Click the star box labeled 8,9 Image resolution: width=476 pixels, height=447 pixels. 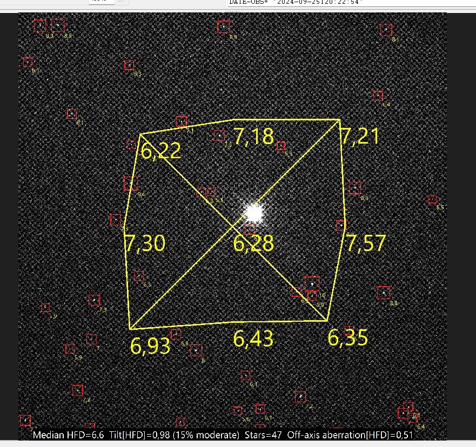(x=58, y=25)
